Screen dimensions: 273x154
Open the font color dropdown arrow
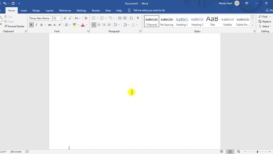[x=87, y=25]
